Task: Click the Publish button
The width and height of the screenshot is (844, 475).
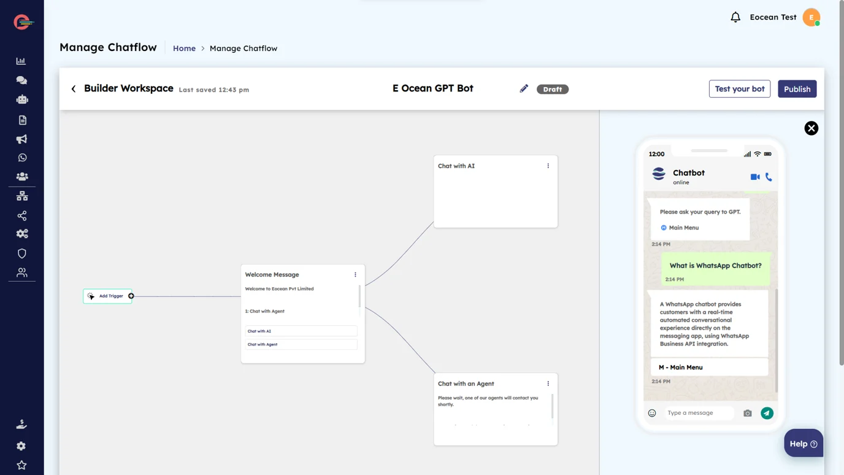Action: tap(797, 89)
